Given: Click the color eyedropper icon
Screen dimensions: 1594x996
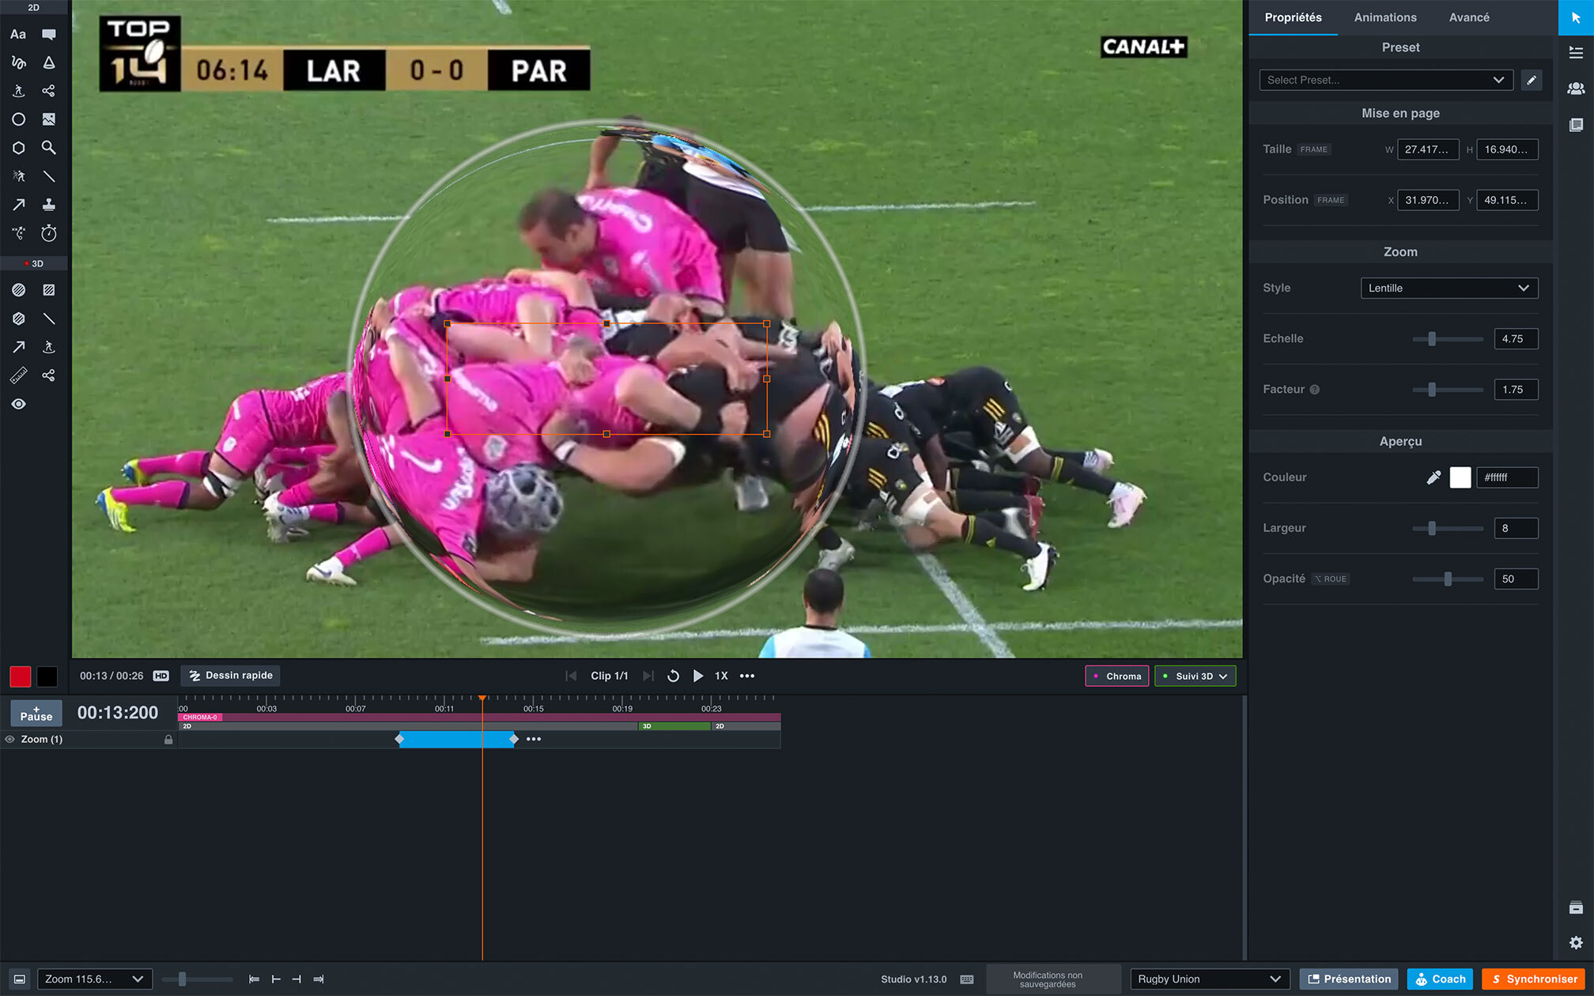Looking at the screenshot, I should [1433, 477].
